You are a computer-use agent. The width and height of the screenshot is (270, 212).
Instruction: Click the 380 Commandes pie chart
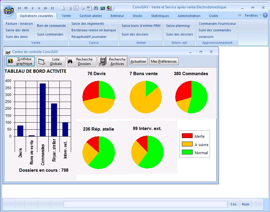click(191, 97)
